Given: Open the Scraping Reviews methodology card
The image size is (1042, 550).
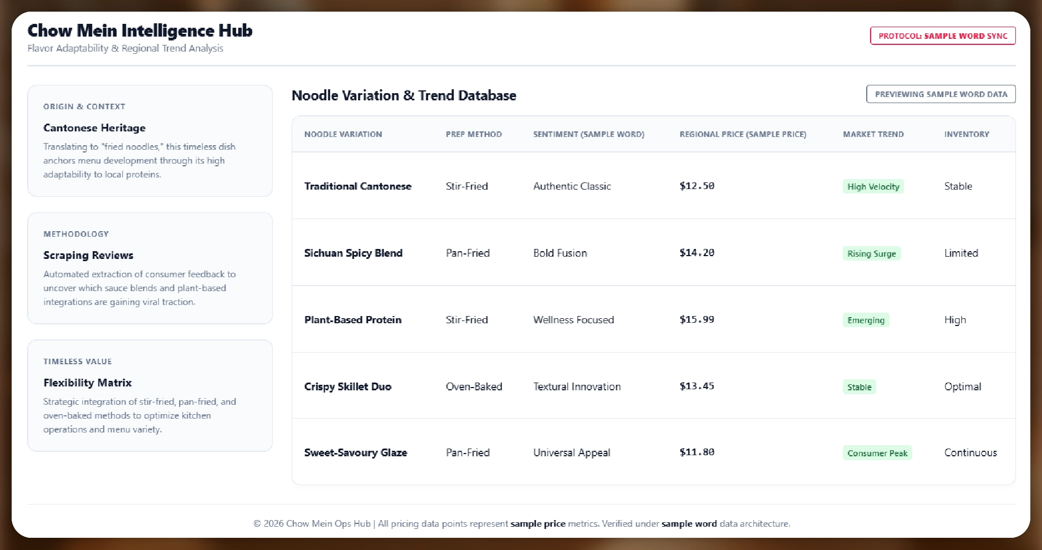Looking at the screenshot, I should (x=150, y=268).
